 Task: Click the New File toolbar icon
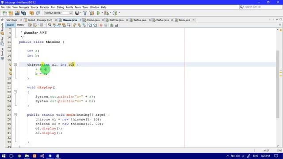click(x=5, y=13)
